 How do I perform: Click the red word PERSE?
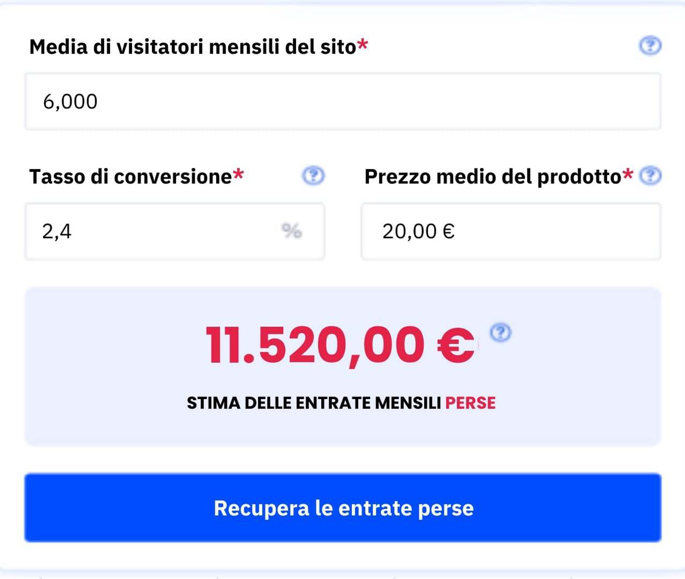(x=470, y=403)
